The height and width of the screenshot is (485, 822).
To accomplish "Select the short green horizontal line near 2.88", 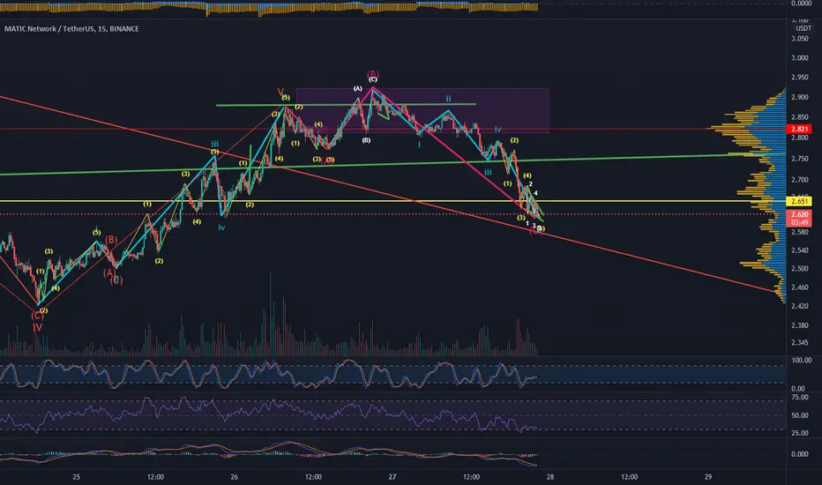I will pyautogui.click(x=346, y=105).
